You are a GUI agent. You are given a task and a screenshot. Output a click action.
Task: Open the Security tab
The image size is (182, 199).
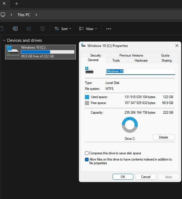coord(95,55)
